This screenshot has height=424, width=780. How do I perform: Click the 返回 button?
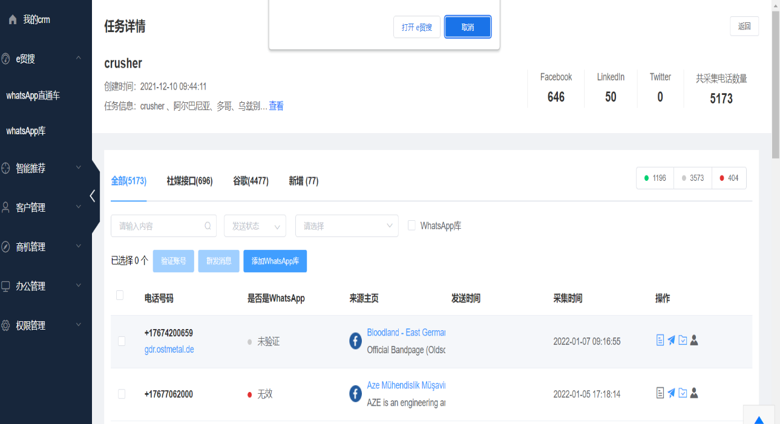click(x=744, y=26)
